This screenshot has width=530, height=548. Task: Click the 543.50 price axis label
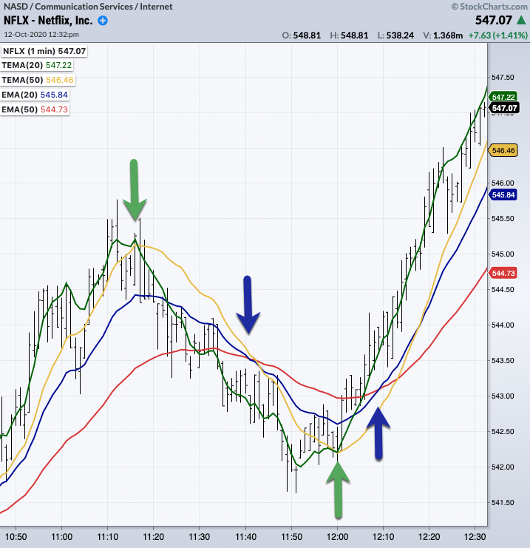pos(503,360)
